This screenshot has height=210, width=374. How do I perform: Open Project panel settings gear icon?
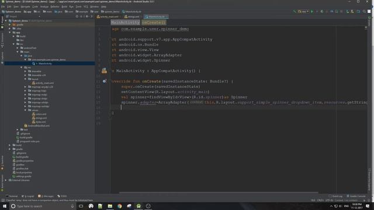87,16
